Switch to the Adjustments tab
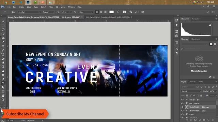The image size is (218, 122). 195,39
